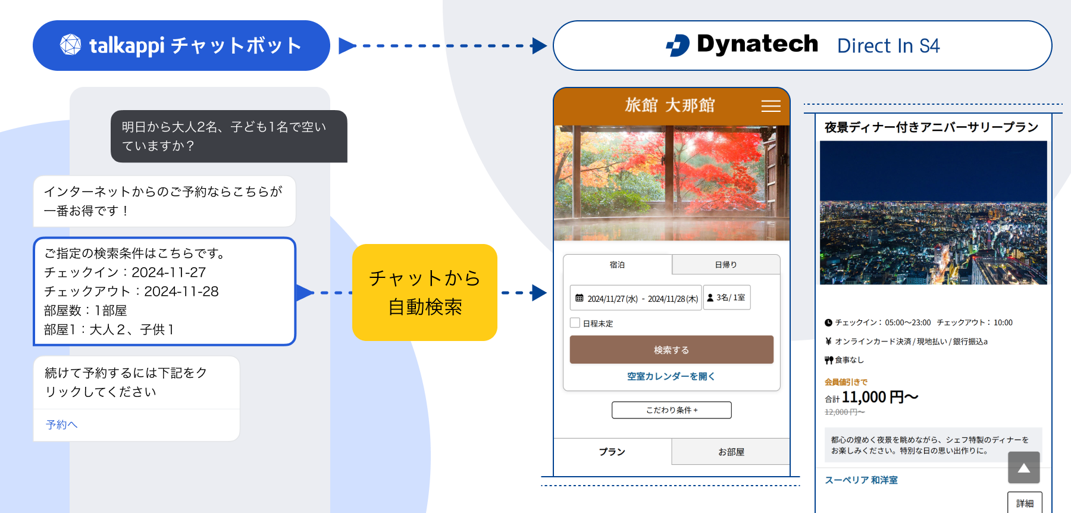Select the お部屋 tab
The image size is (1071, 513).
[x=731, y=452]
